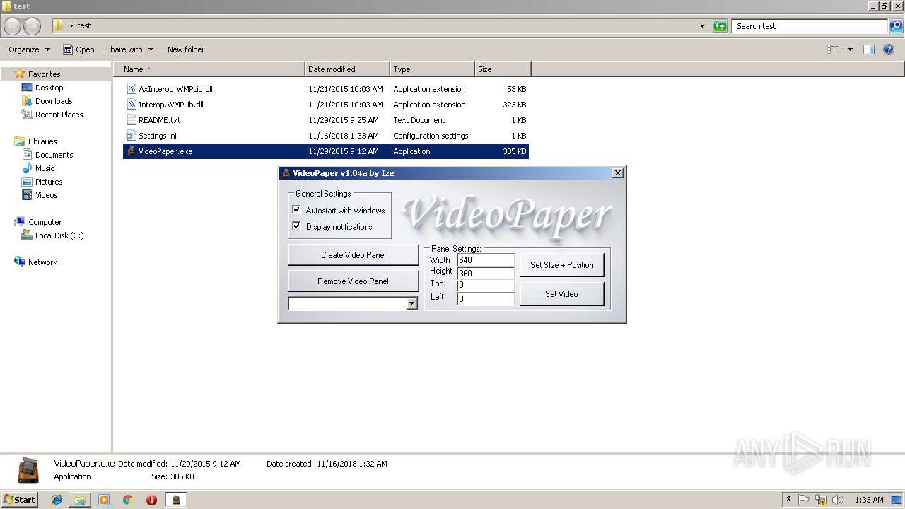Viewport: 905px width, 509px height.
Task: Launch Opera from taskbar
Action: pyautogui.click(x=151, y=500)
